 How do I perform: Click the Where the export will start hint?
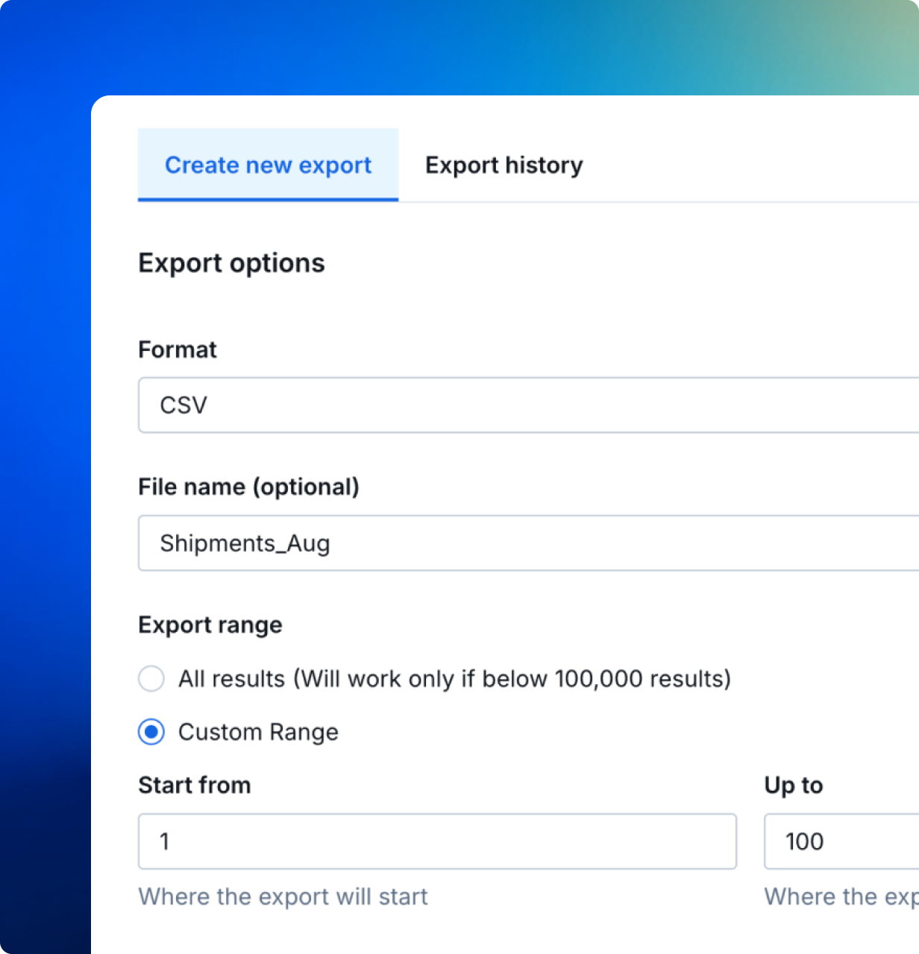[x=283, y=897]
